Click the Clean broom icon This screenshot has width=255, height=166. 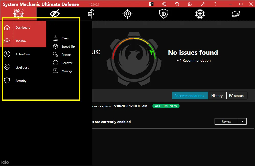56,38
